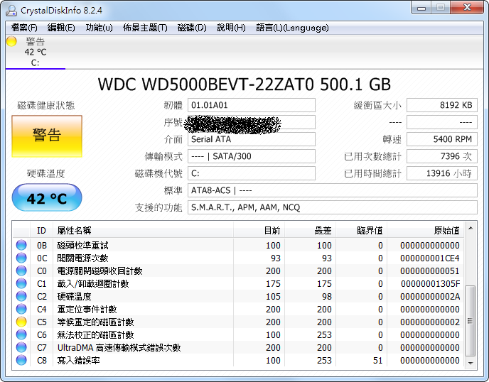Click the blue status dot for row C4

[x=21, y=309]
